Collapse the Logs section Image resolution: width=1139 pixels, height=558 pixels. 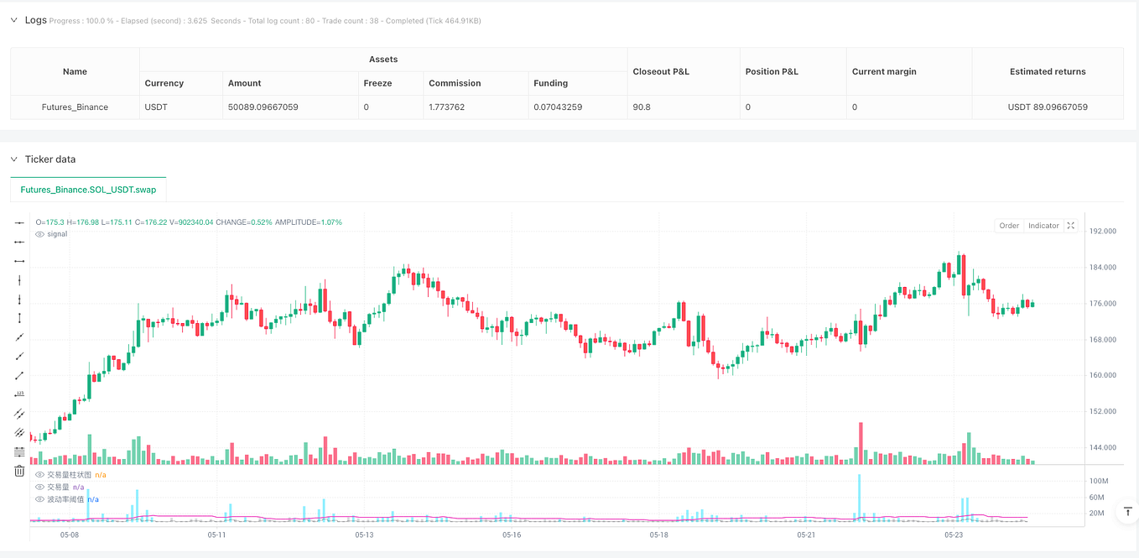pyautogui.click(x=13, y=19)
